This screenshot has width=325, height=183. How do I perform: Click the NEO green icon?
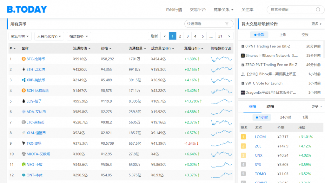coord(23,165)
